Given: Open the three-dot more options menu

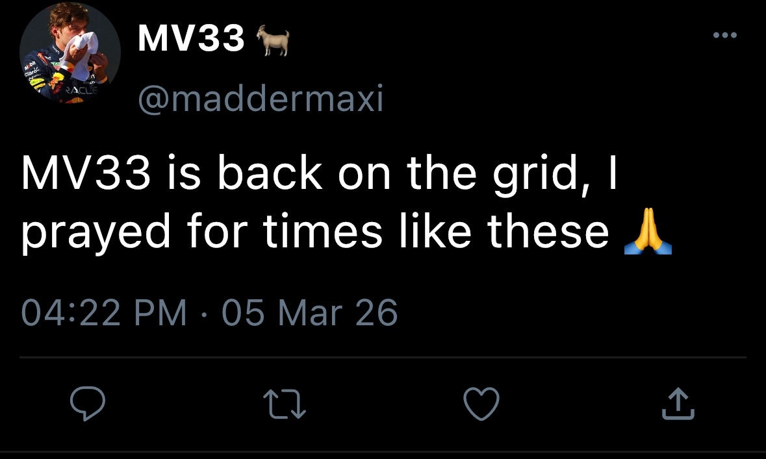Looking at the screenshot, I should [x=724, y=35].
